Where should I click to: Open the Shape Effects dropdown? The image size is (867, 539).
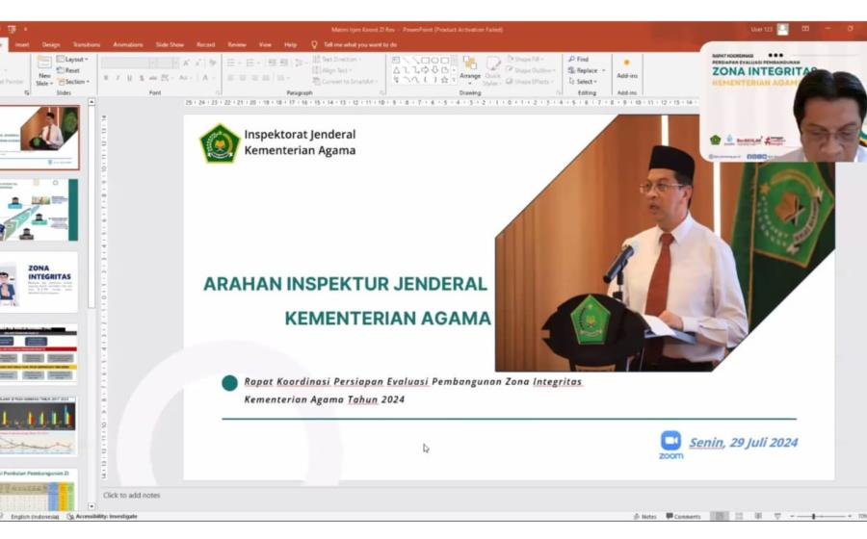tap(528, 82)
